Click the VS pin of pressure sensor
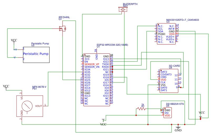This screenshot has width=211, height=135. point(22,98)
